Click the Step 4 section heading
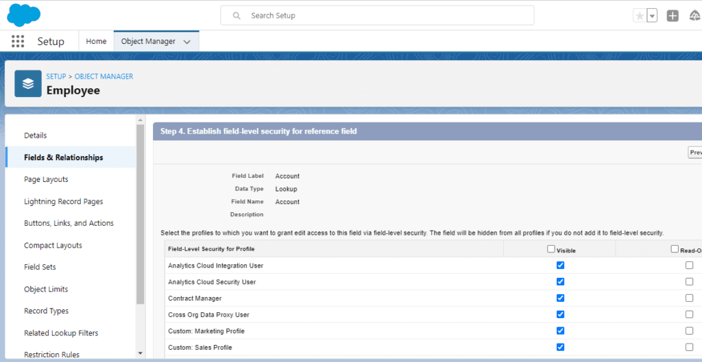The image size is (702, 362). click(x=258, y=131)
